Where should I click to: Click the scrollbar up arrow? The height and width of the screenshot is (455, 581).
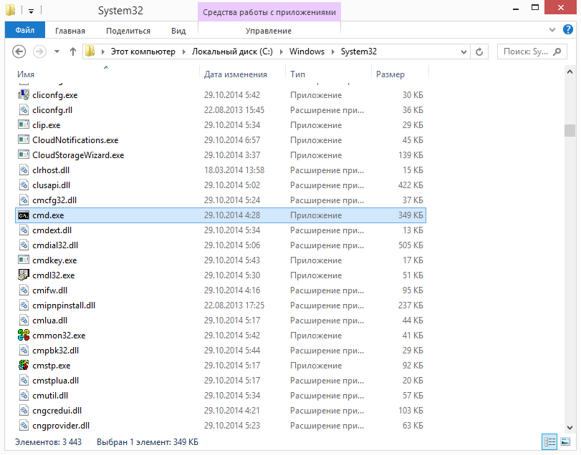coord(570,72)
